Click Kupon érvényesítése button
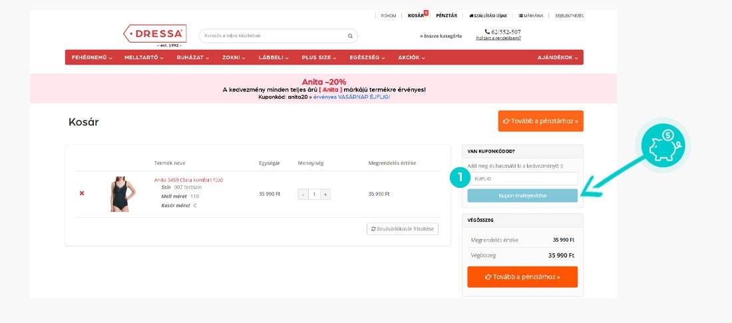This screenshot has width=732, height=323. tap(522, 195)
